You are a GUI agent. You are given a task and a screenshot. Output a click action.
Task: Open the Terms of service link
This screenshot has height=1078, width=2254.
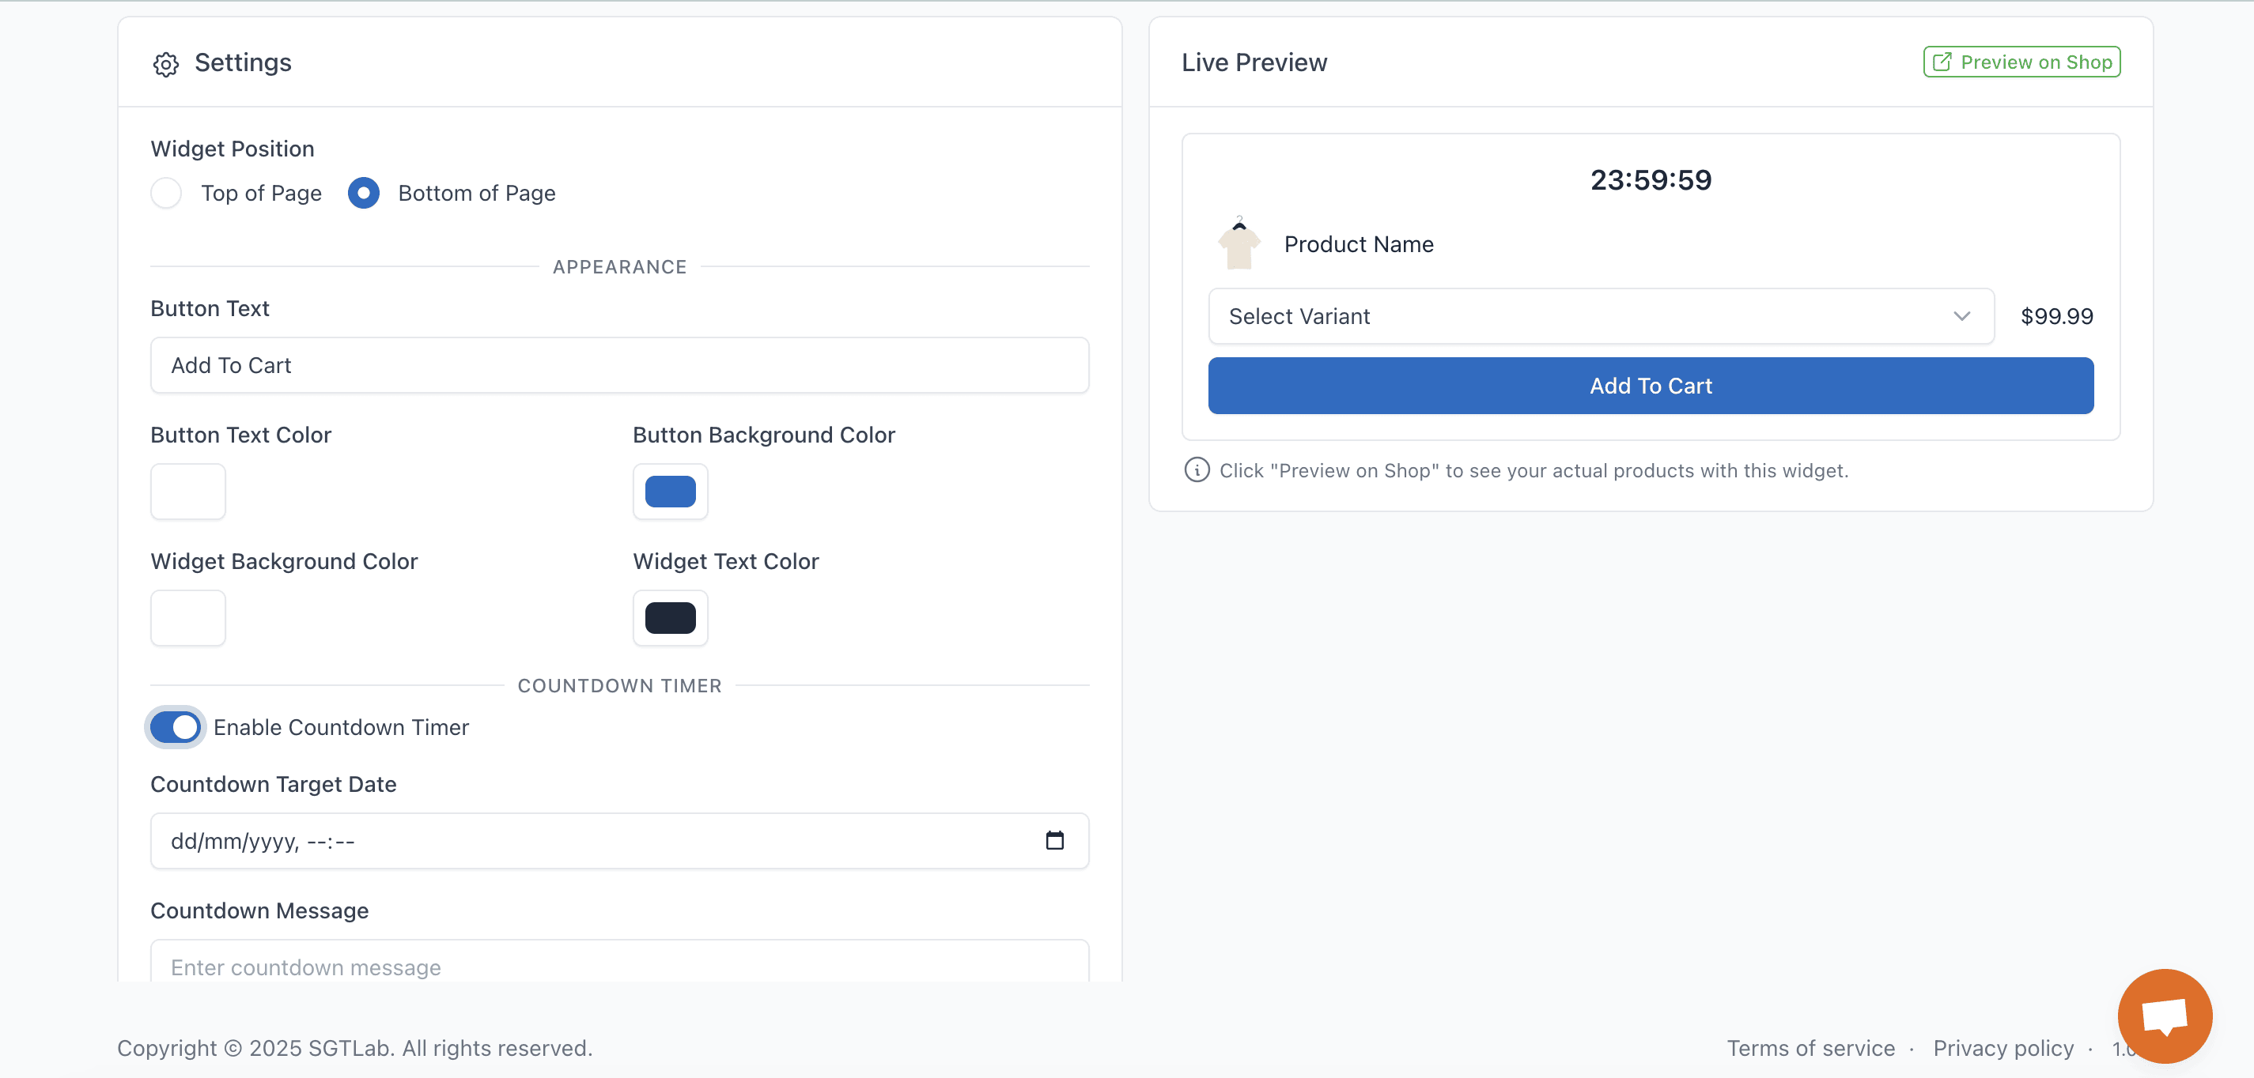(1810, 1047)
